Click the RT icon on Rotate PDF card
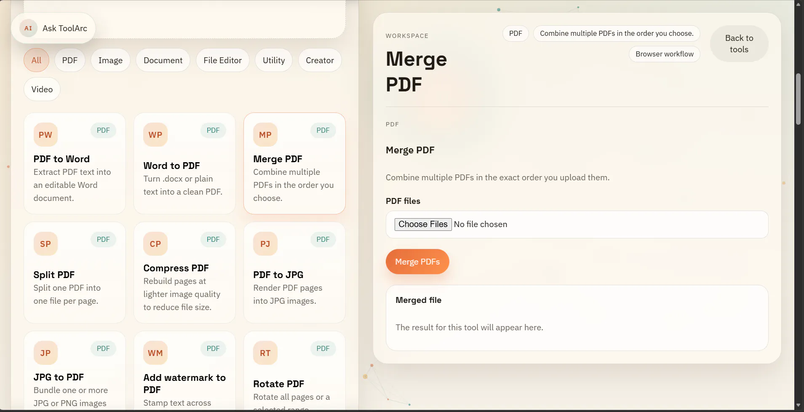Viewport: 804px width, 412px height. click(x=265, y=353)
